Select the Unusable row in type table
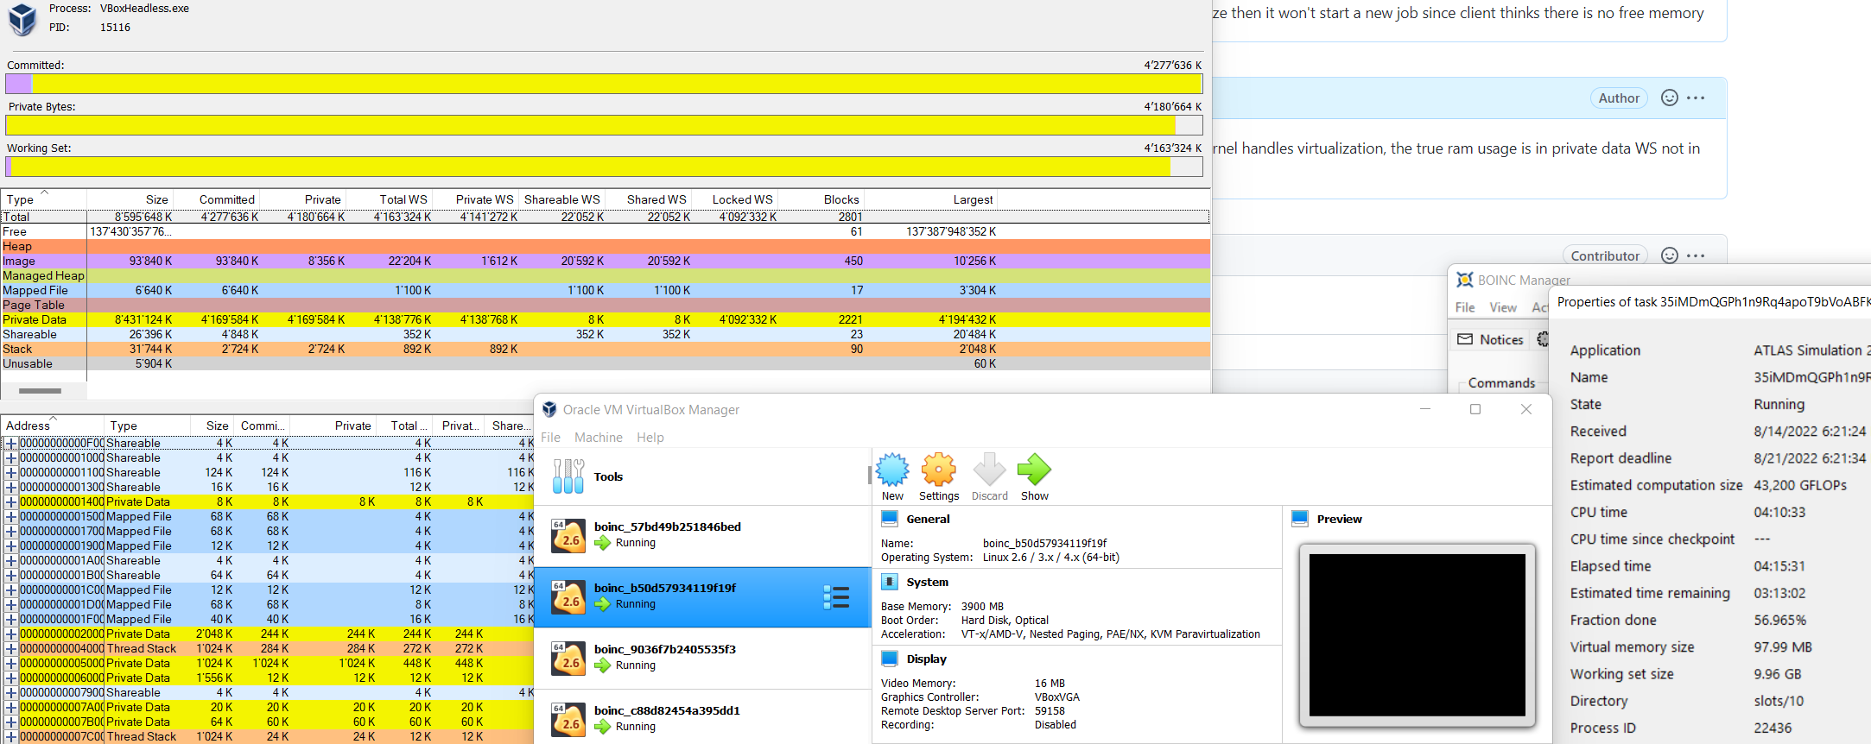Screen dimensions: 1871x744 [x=605, y=363]
